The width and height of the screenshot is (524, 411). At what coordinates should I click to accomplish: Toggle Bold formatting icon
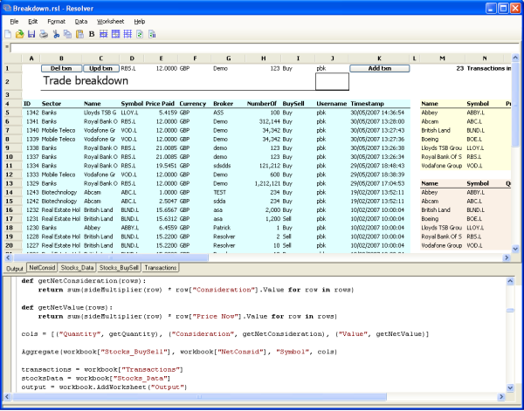coord(92,34)
